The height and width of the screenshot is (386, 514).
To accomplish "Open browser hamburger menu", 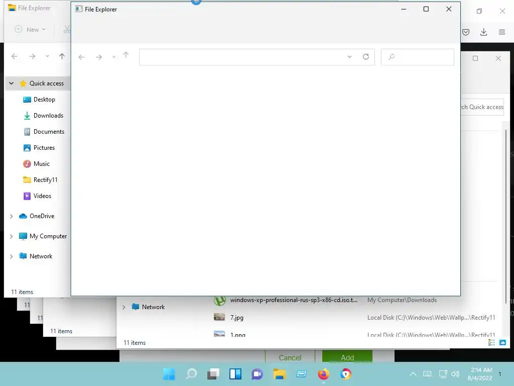I will click(x=502, y=32).
